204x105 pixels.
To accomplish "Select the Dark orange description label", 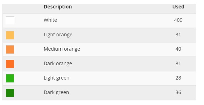I will (x=58, y=64).
